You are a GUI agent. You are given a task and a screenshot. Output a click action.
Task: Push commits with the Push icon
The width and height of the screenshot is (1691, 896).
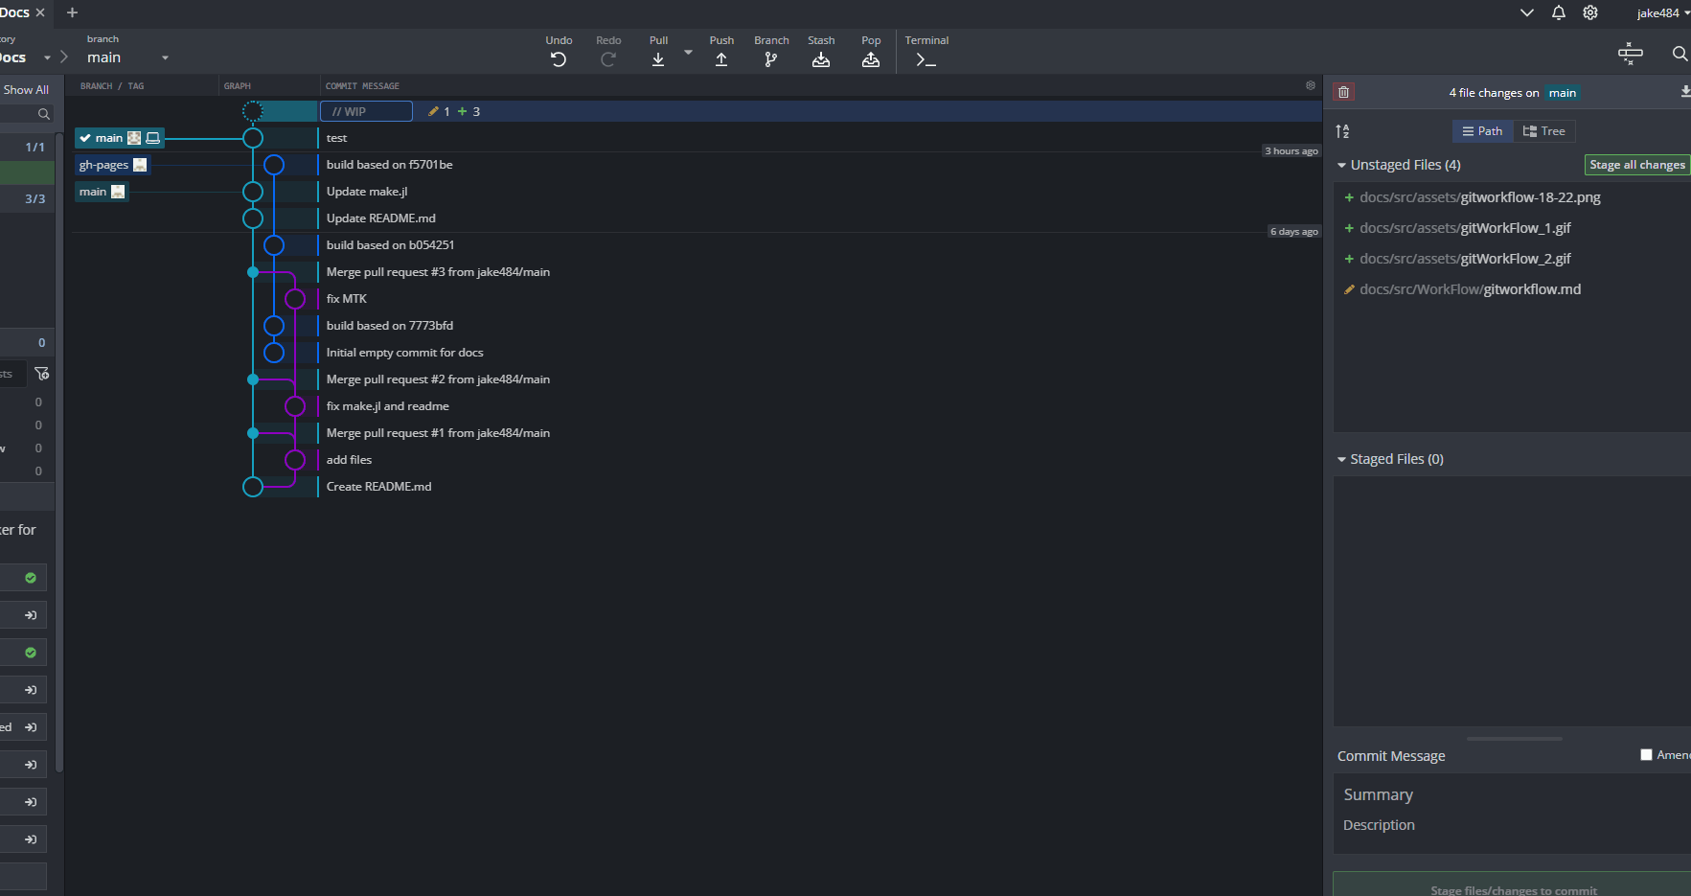click(x=721, y=59)
